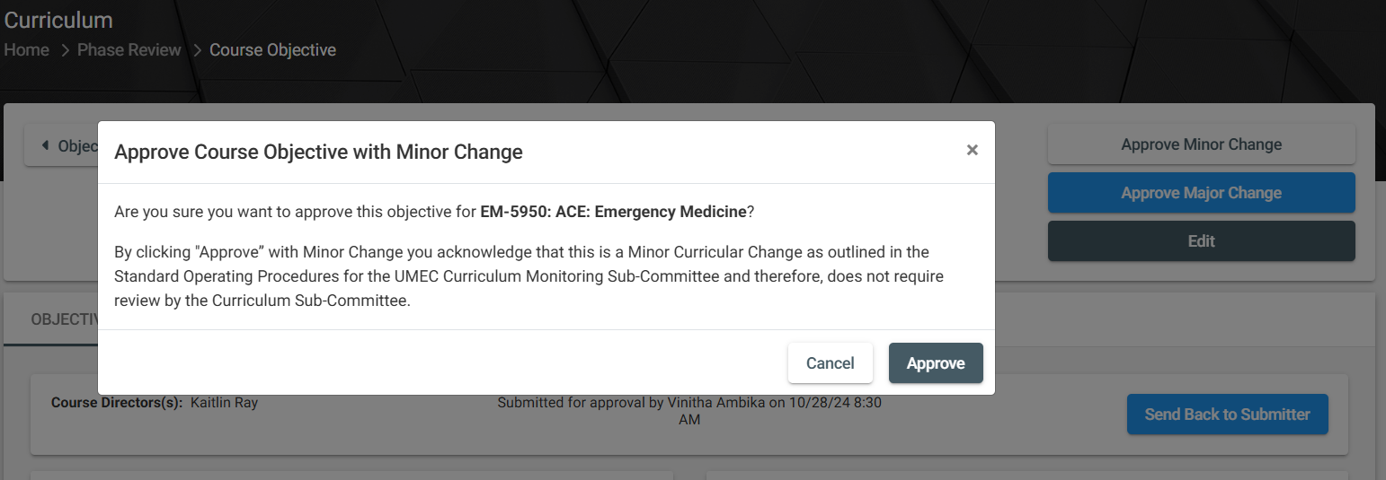Choose Approve Major Change
This screenshot has height=480, width=1386.
(x=1201, y=193)
